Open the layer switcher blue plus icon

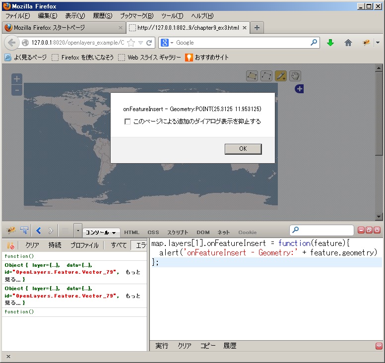pyautogui.click(x=299, y=89)
